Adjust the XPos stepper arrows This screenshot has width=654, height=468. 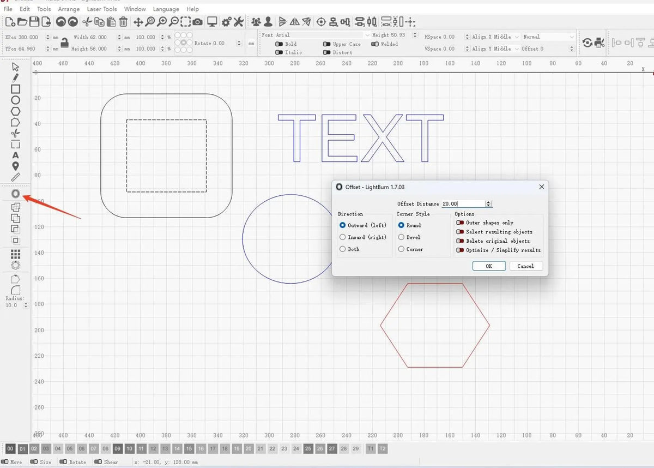(x=48, y=37)
